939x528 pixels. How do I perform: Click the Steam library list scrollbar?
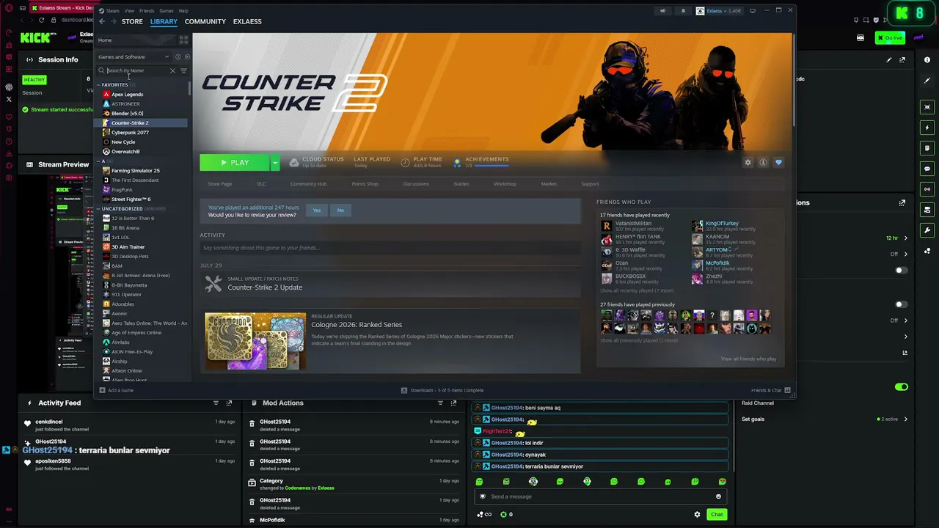190,89
